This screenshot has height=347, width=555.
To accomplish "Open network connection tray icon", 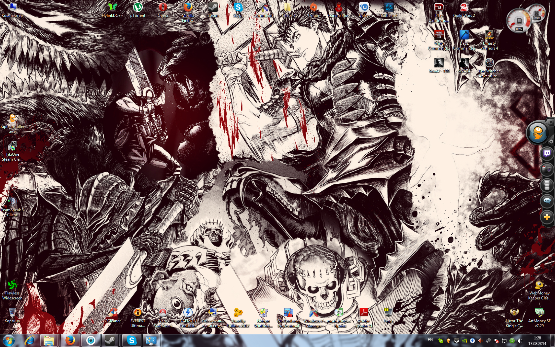I will pos(504,341).
